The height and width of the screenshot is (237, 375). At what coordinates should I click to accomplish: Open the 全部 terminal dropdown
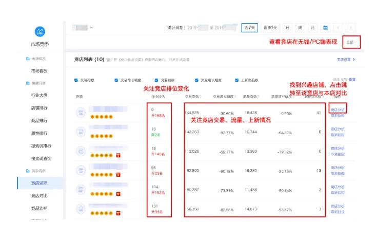(351, 42)
